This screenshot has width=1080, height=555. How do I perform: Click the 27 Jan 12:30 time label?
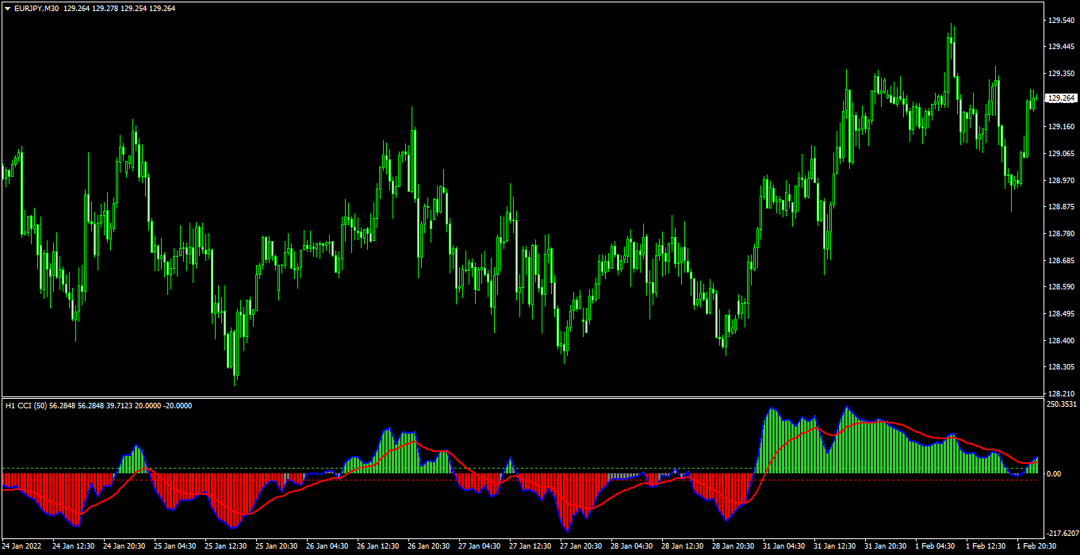point(530,546)
